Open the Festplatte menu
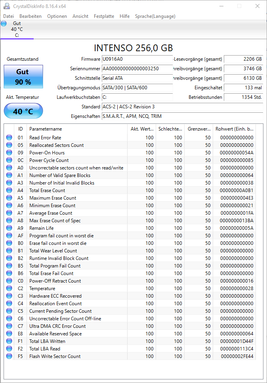This screenshot has width=267, height=383. (x=104, y=16)
